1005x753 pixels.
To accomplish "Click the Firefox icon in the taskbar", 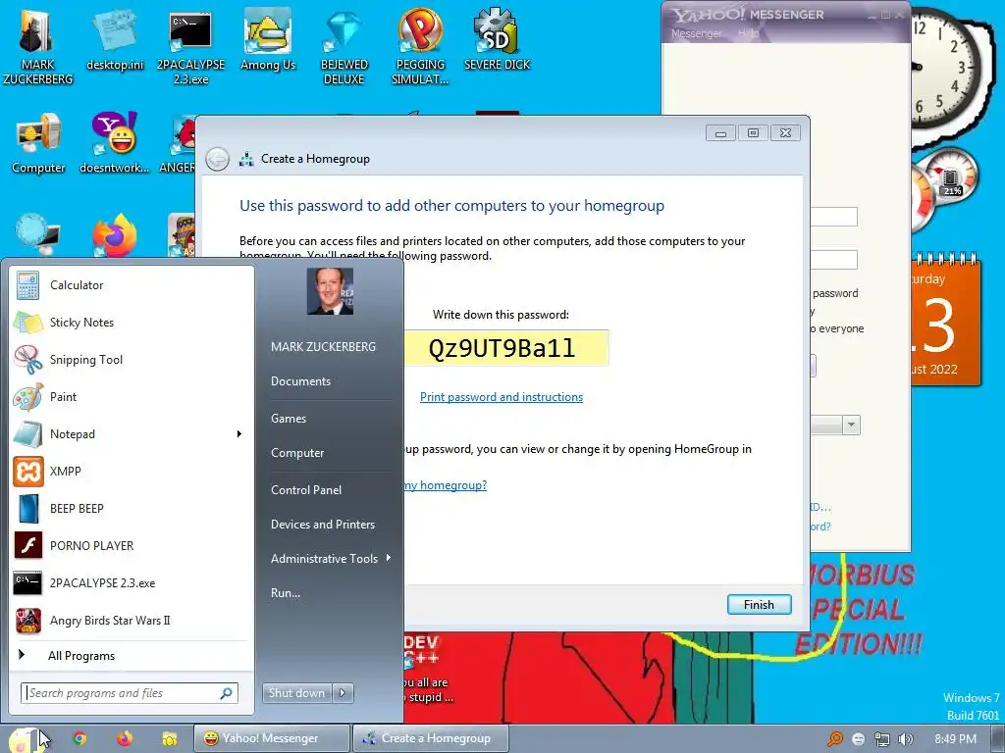I will pyautogui.click(x=125, y=738).
